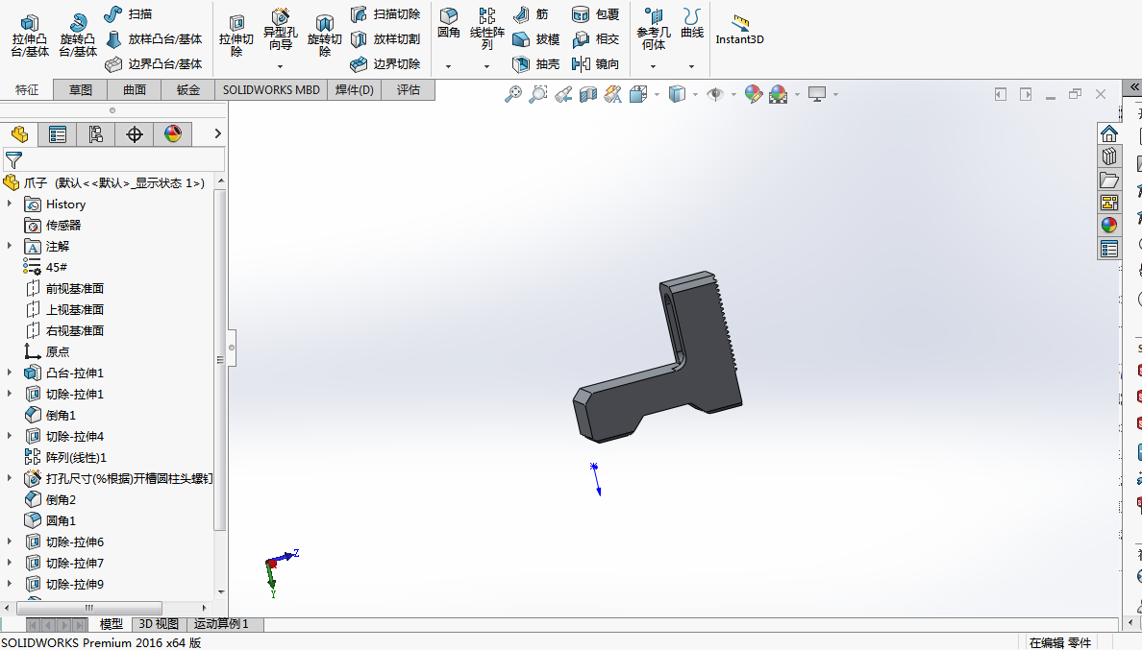Image resolution: width=1142 pixels, height=650 pixels.
Task: Click the Sweep (扫描) feature tool
Action: pyautogui.click(x=128, y=13)
